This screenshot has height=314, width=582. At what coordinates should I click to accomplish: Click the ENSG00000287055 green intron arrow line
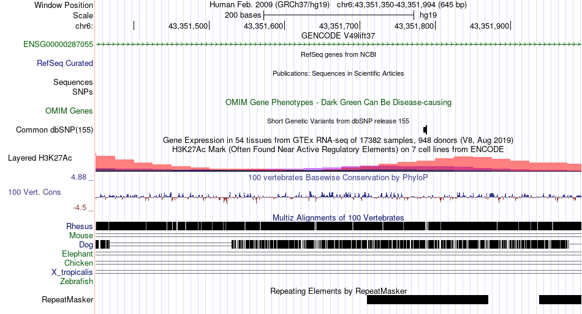click(339, 45)
